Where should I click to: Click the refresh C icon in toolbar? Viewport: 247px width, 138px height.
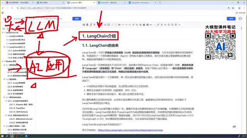(x=176, y=25)
